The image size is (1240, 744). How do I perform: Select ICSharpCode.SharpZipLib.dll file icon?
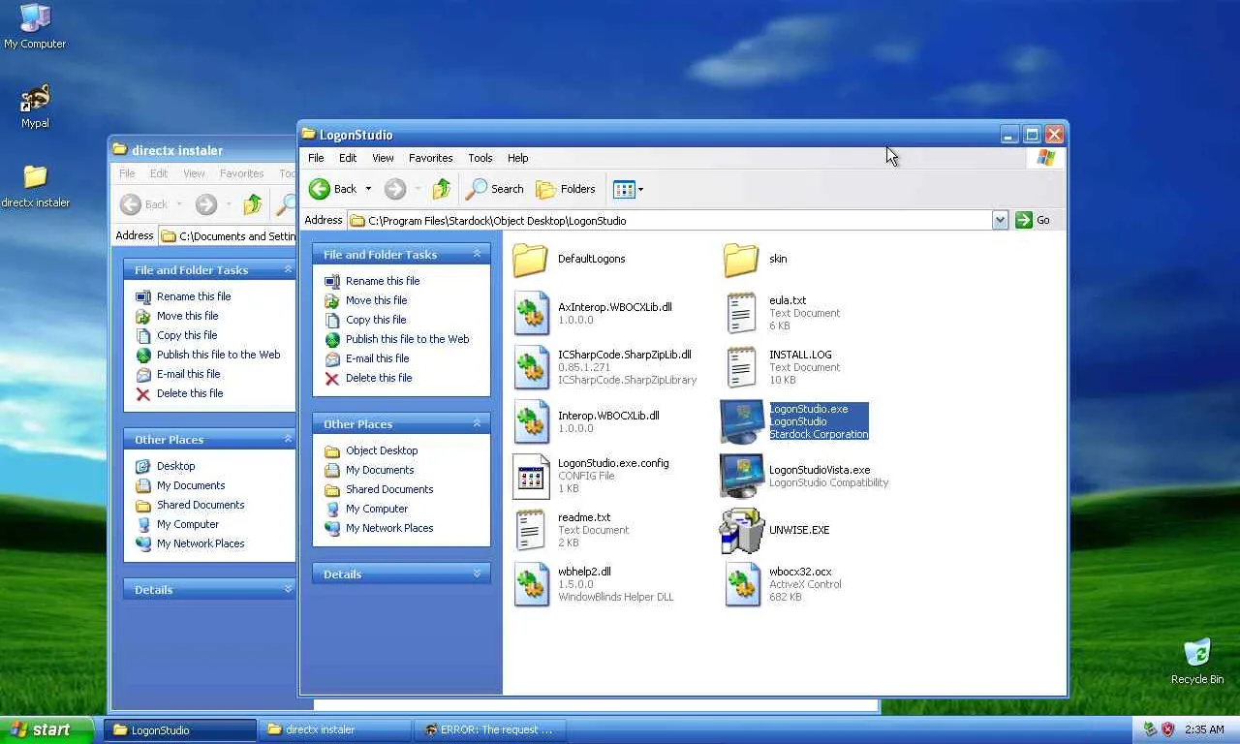click(531, 367)
